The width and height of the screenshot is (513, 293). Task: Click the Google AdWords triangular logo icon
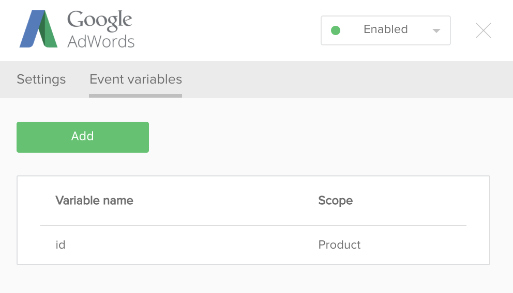(x=39, y=29)
